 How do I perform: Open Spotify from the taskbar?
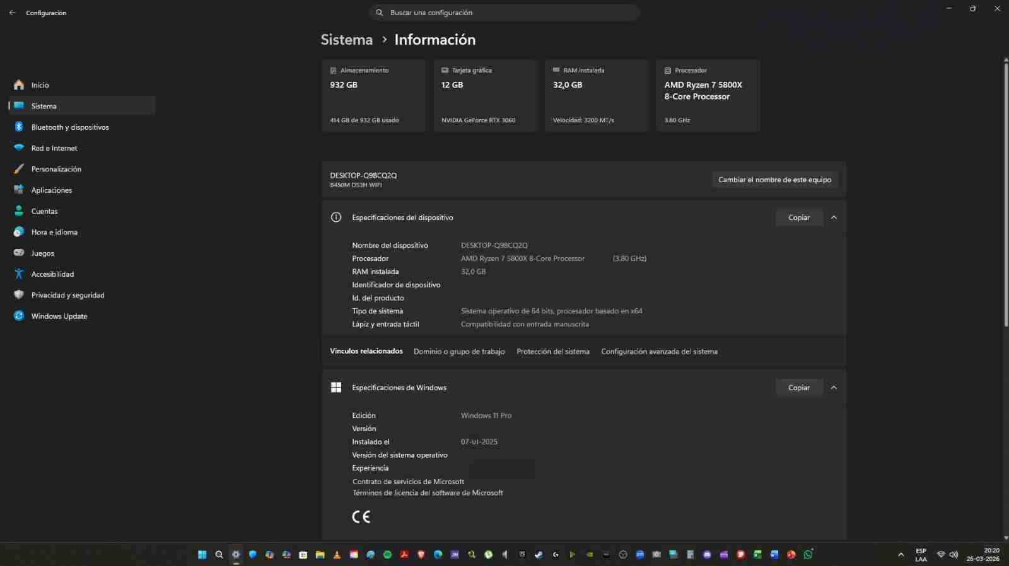tap(387, 555)
